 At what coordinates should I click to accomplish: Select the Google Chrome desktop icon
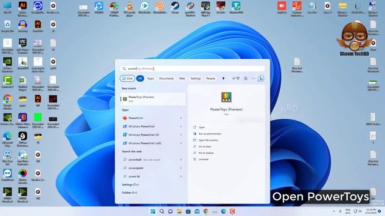[x=7, y=102]
